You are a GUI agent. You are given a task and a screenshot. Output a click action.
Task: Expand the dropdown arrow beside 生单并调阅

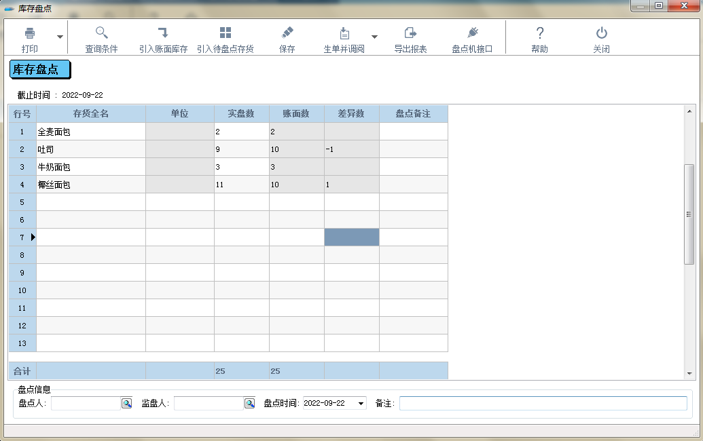(x=373, y=37)
